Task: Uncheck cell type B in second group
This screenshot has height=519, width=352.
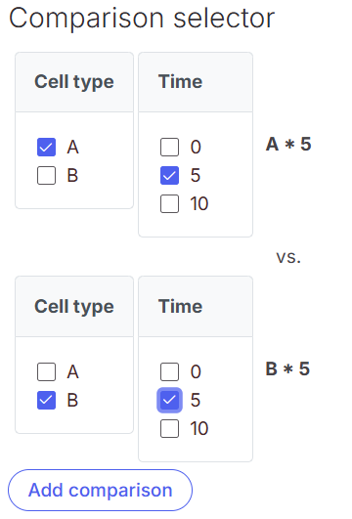Action: [46, 400]
